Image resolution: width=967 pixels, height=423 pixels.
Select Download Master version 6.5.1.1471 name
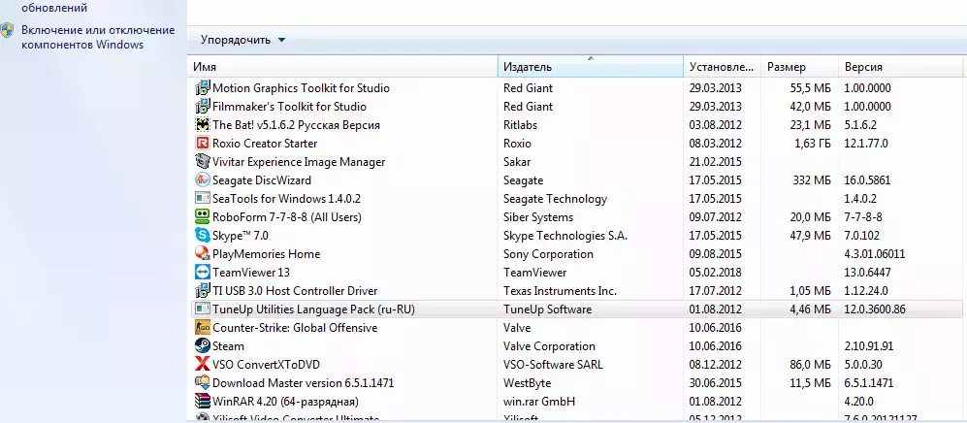pos(303,383)
